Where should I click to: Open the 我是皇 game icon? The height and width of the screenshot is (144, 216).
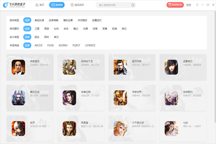69,129
